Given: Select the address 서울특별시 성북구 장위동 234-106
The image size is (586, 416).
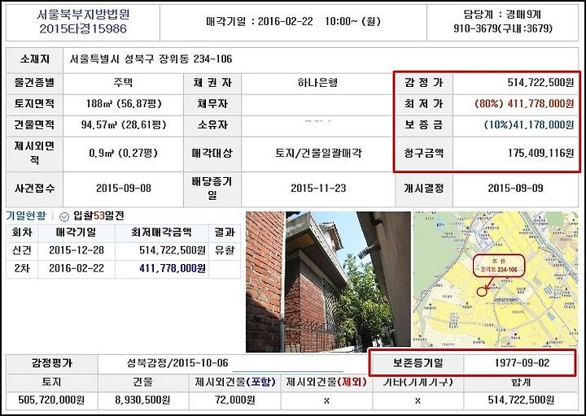Looking at the screenshot, I should pyautogui.click(x=151, y=59).
